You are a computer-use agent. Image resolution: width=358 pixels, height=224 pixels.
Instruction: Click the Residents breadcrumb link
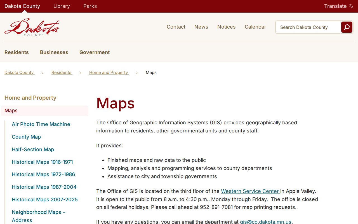tap(62, 73)
